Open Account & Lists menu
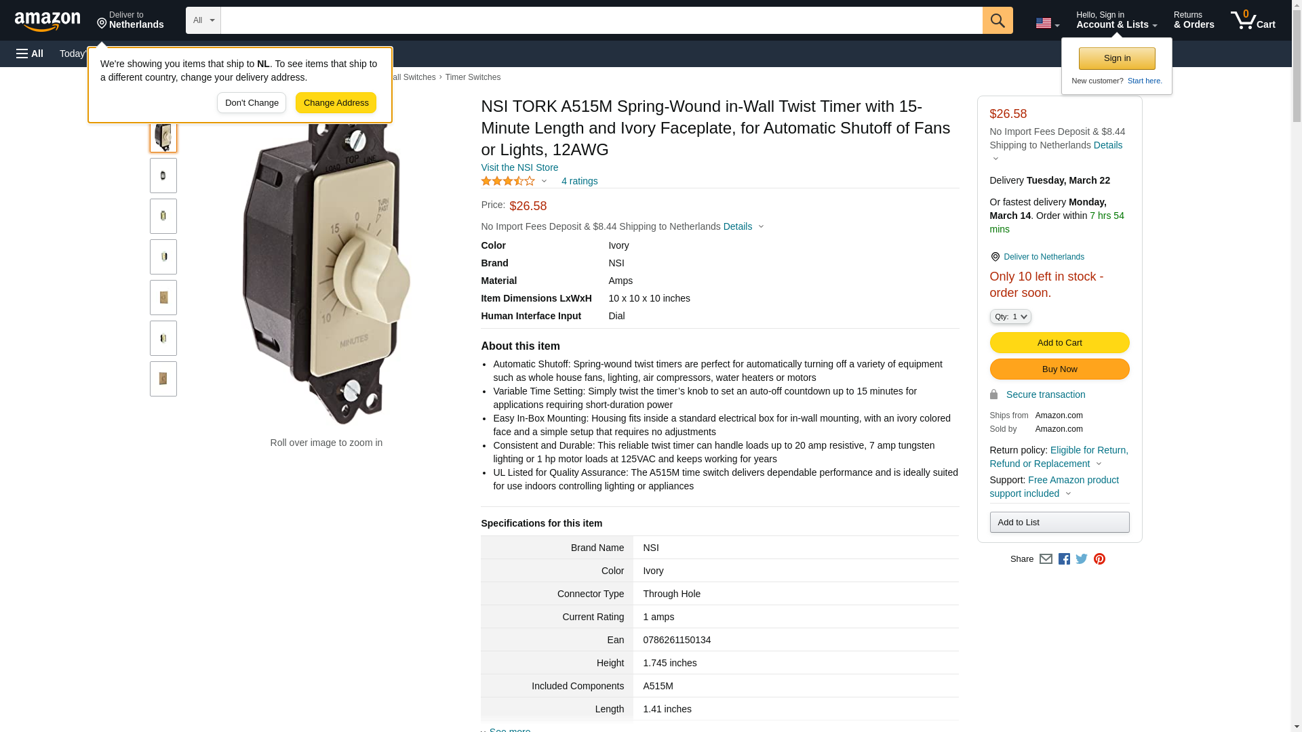 1116,20
